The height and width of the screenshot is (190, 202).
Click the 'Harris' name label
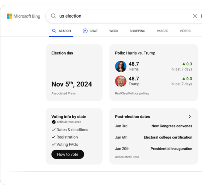pos(134,69)
